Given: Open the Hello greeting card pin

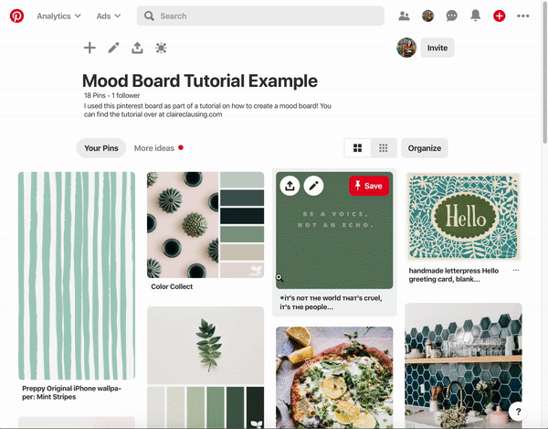Looking at the screenshot, I should (463, 217).
